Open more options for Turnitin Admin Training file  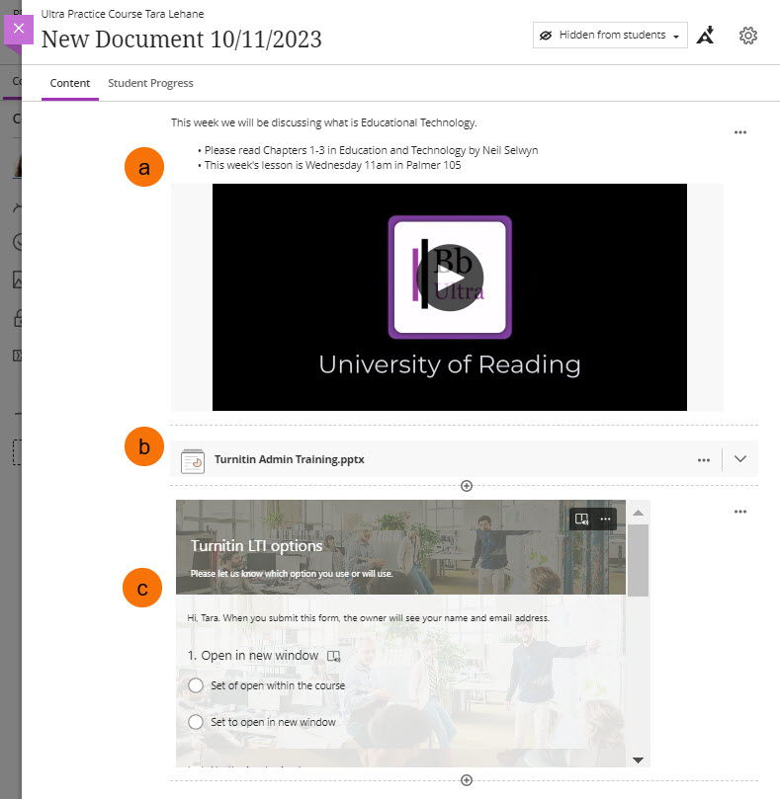point(704,460)
